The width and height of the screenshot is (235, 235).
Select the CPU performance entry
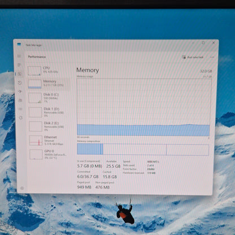coord(49,71)
